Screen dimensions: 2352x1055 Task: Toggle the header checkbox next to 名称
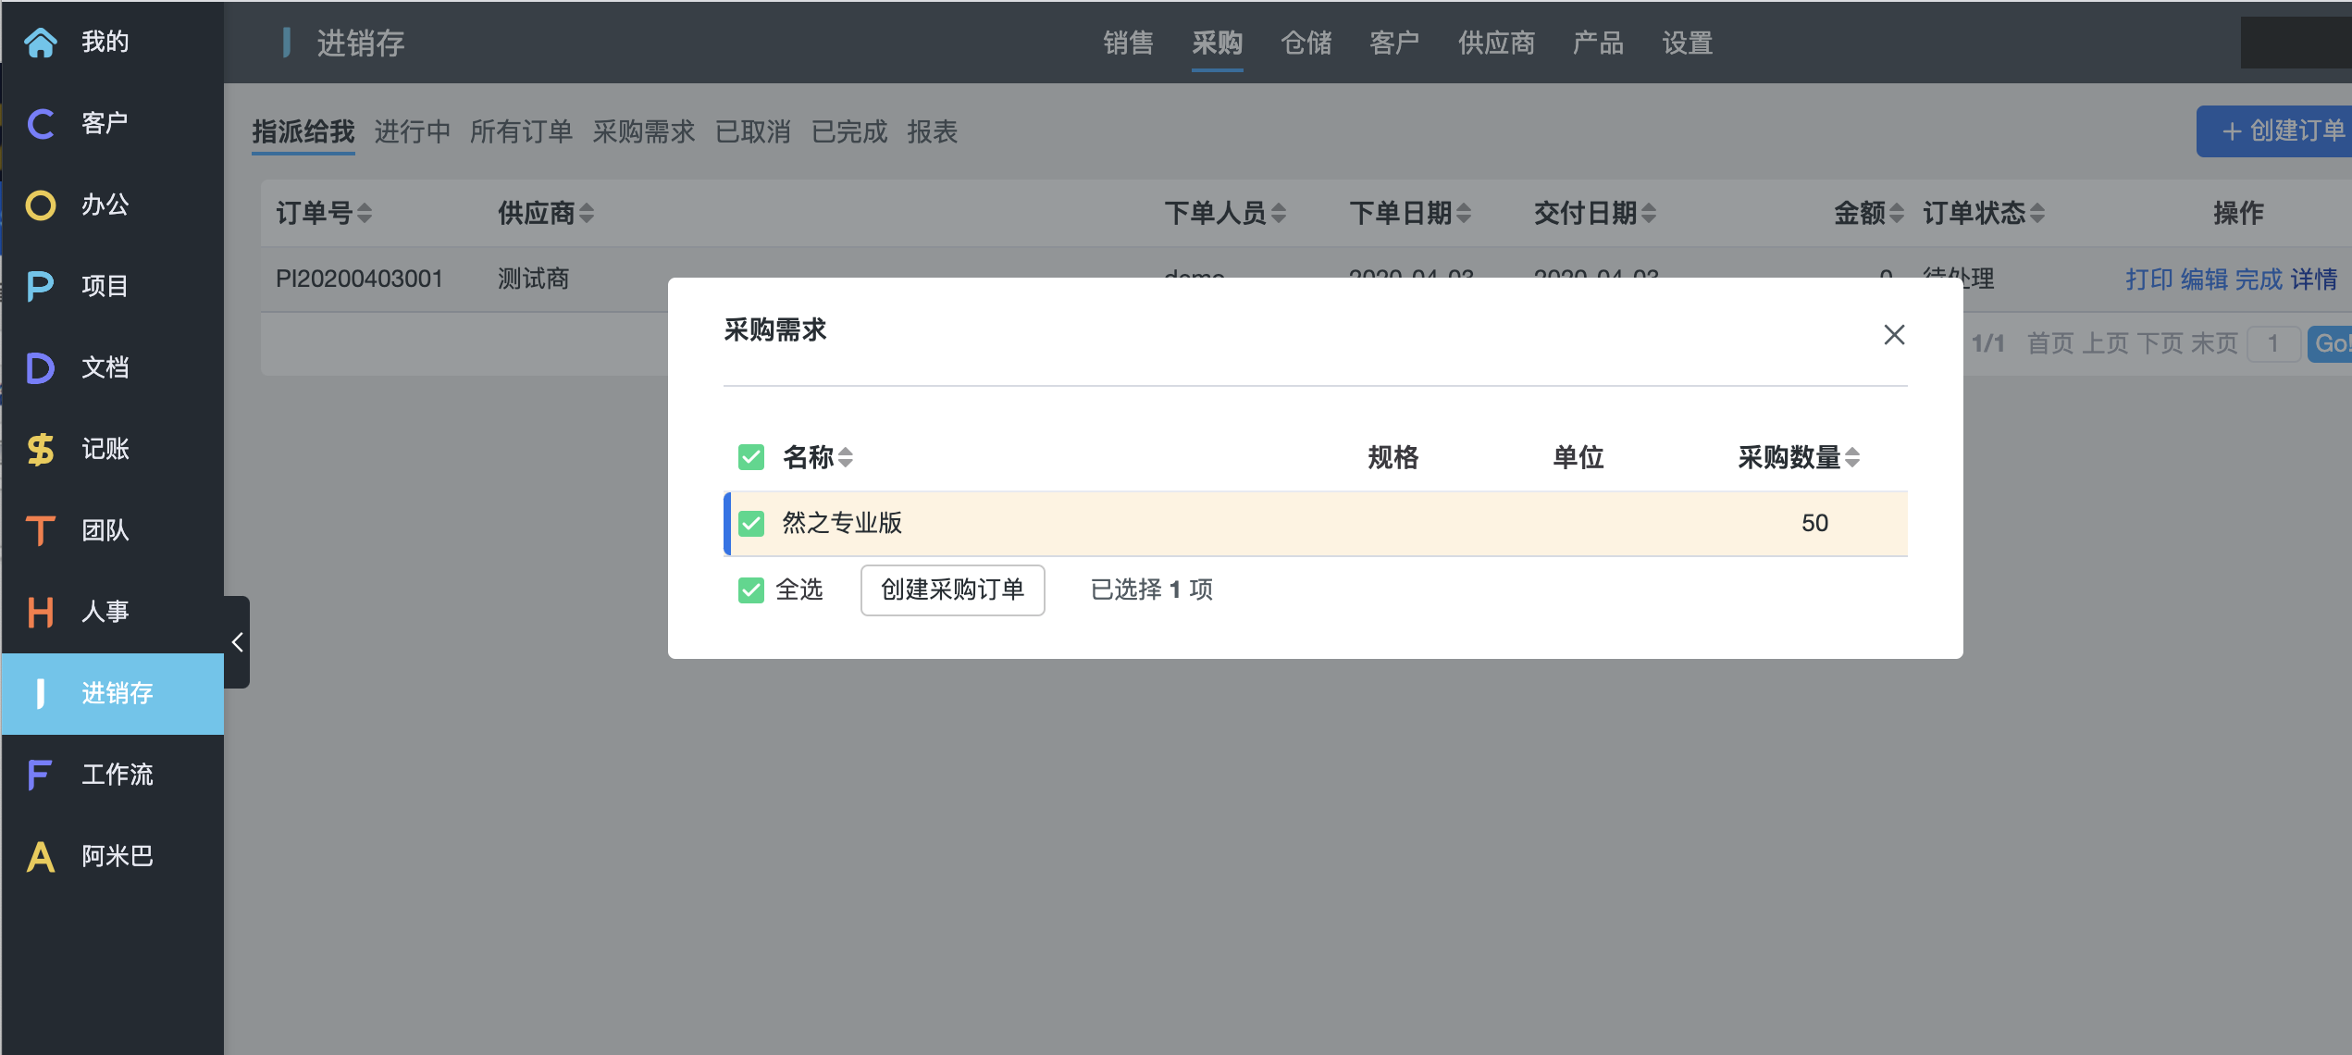(x=751, y=457)
